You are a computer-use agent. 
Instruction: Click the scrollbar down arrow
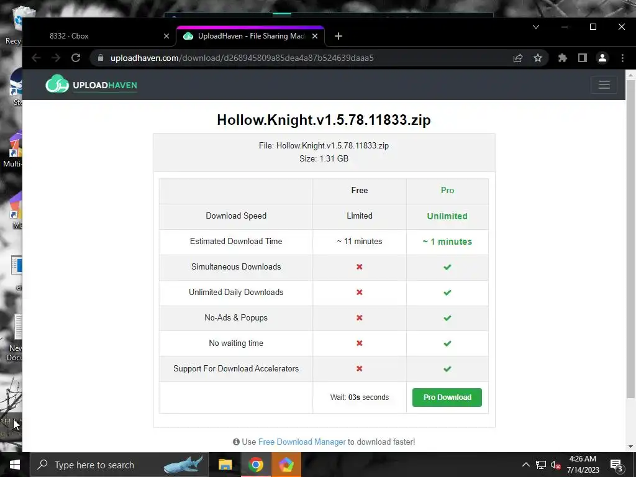630,447
